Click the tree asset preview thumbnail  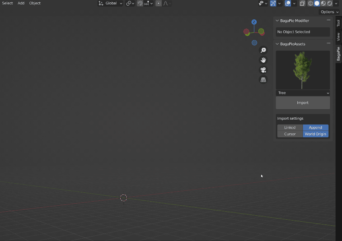pyautogui.click(x=303, y=70)
